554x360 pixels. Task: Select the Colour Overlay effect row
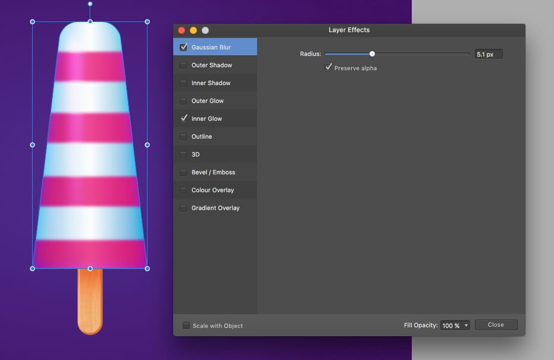(215, 190)
